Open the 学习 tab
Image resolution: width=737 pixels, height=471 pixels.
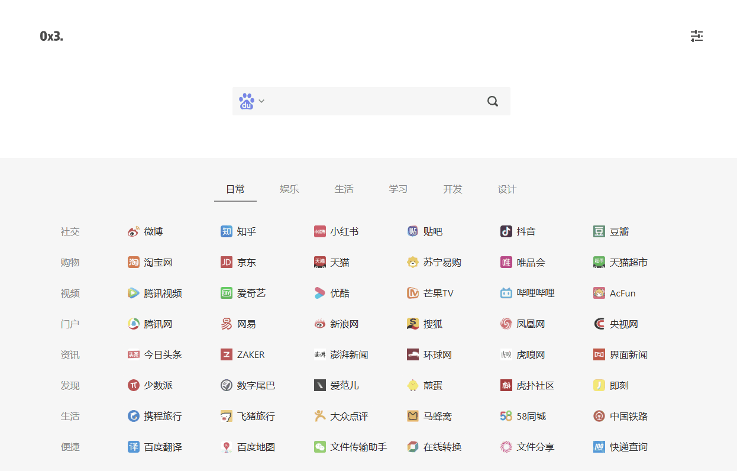pos(399,189)
